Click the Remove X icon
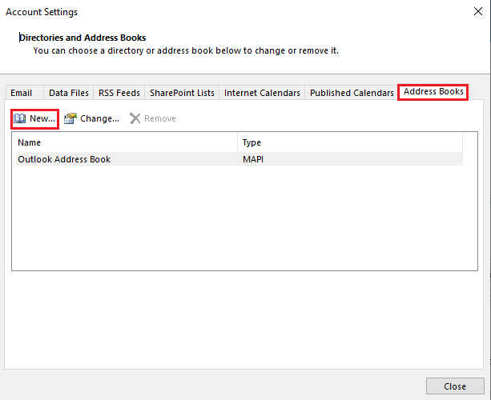491x400 pixels. [135, 118]
